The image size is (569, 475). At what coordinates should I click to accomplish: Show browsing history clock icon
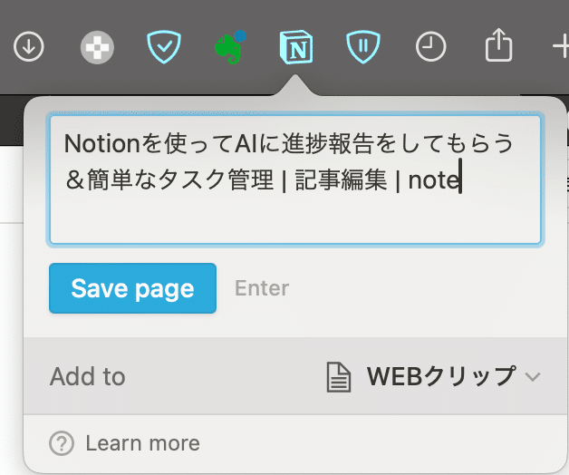pos(430,46)
